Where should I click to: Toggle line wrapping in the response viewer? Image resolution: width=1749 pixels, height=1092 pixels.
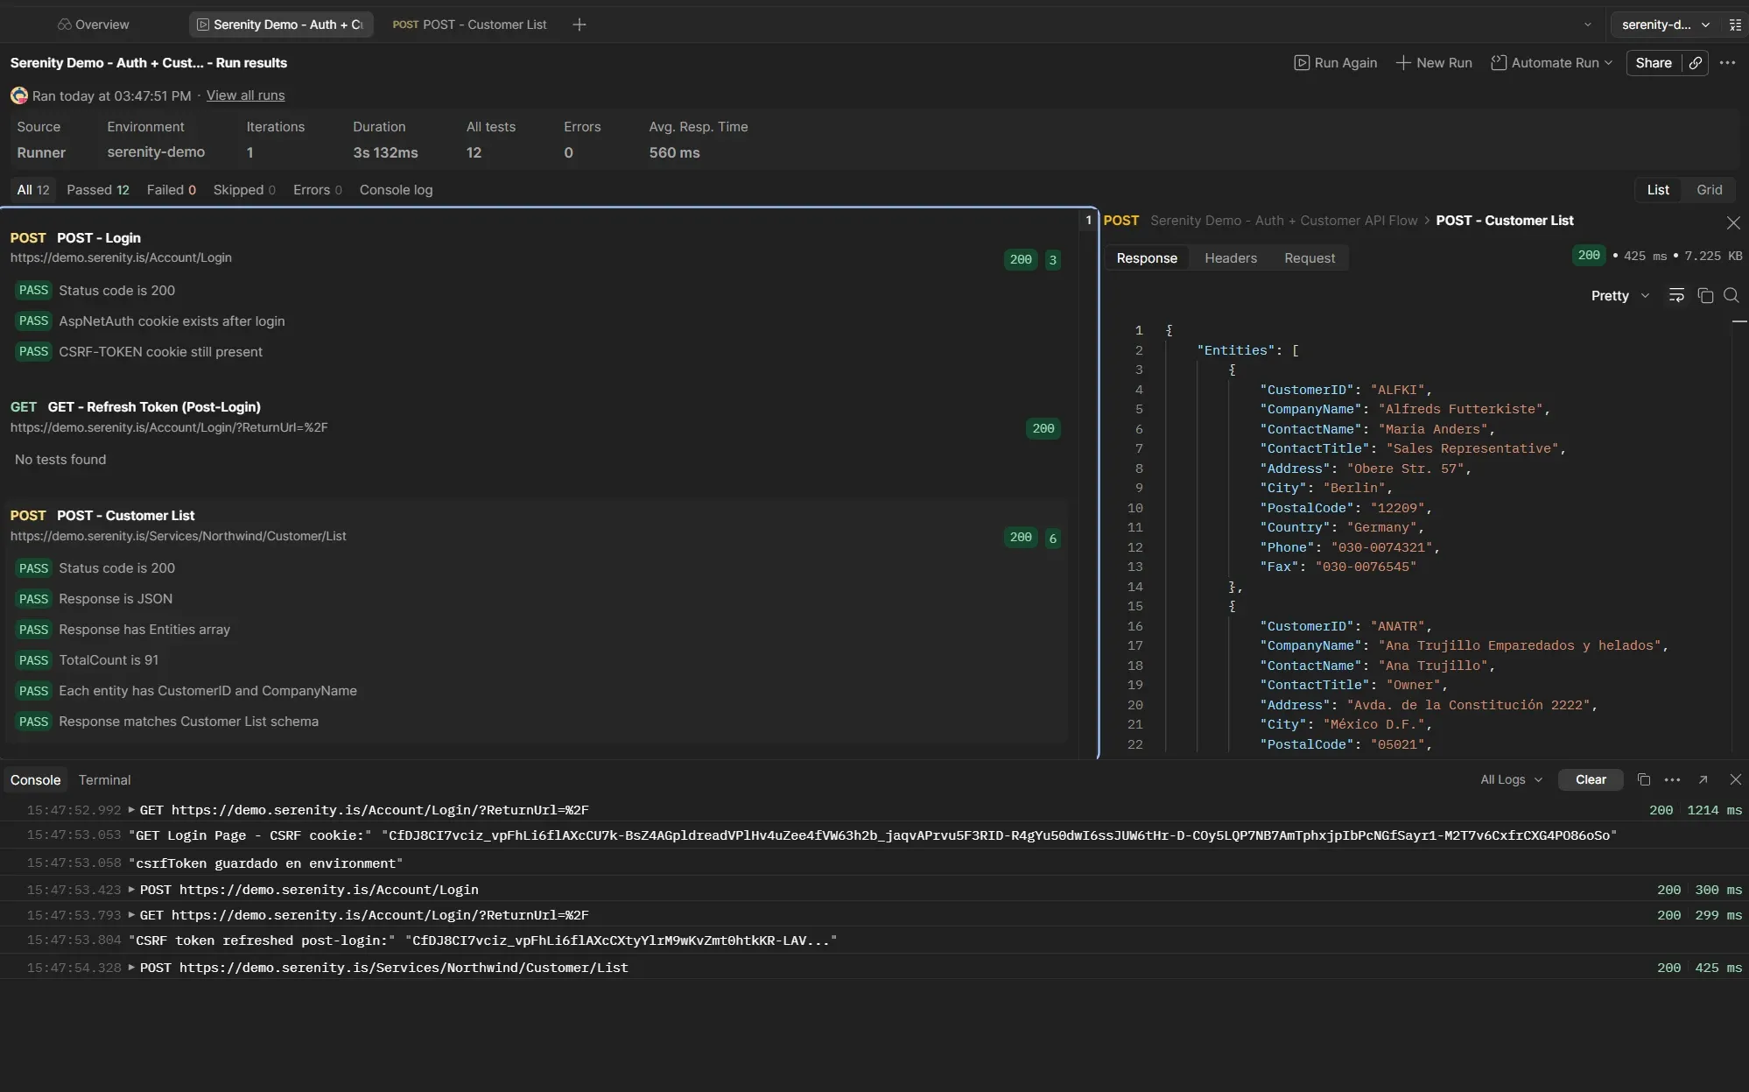click(1676, 295)
